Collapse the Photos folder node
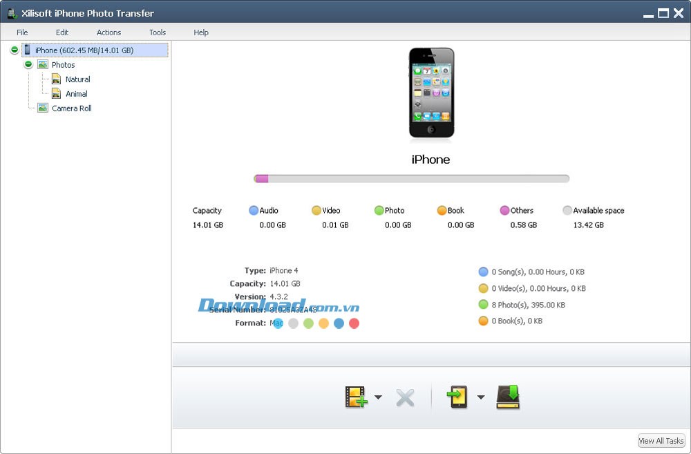The width and height of the screenshot is (691, 454). pos(28,65)
